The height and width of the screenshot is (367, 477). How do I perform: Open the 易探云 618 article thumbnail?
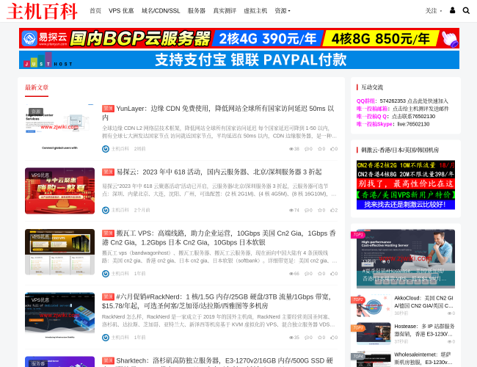click(59, 190)
